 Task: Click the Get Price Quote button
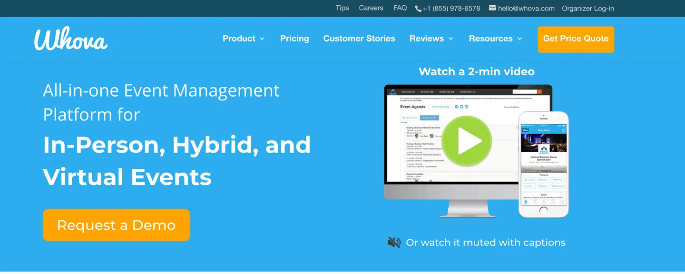coord(576,39)
